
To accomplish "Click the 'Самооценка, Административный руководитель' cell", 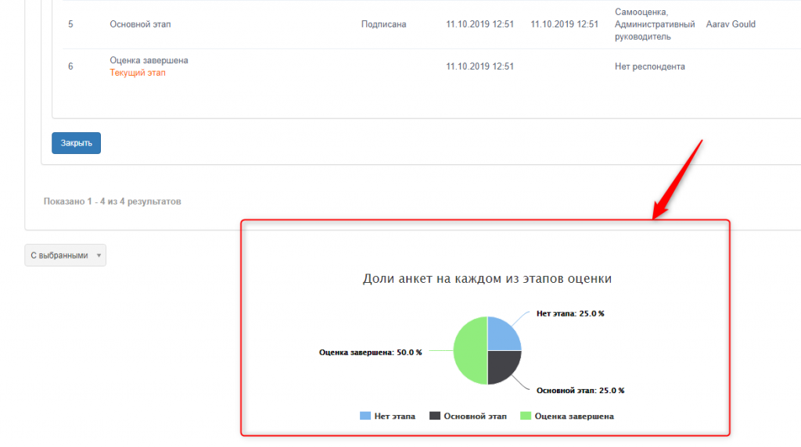I will tap(654, 24).
